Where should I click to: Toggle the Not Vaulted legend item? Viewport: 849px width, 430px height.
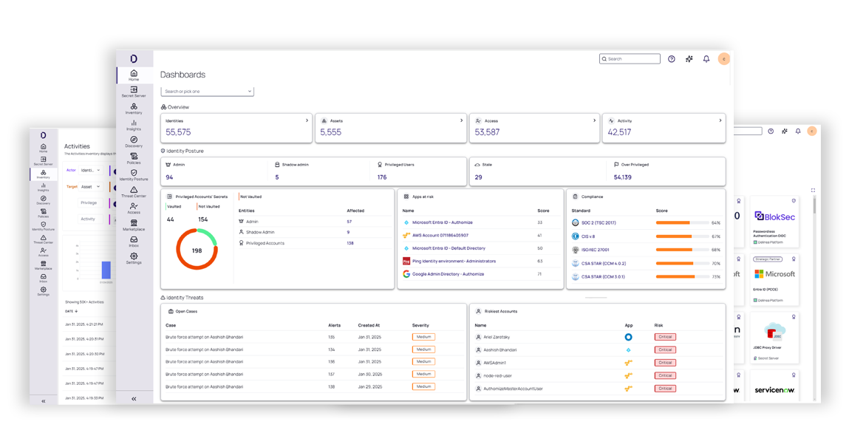tap(210, 206)
